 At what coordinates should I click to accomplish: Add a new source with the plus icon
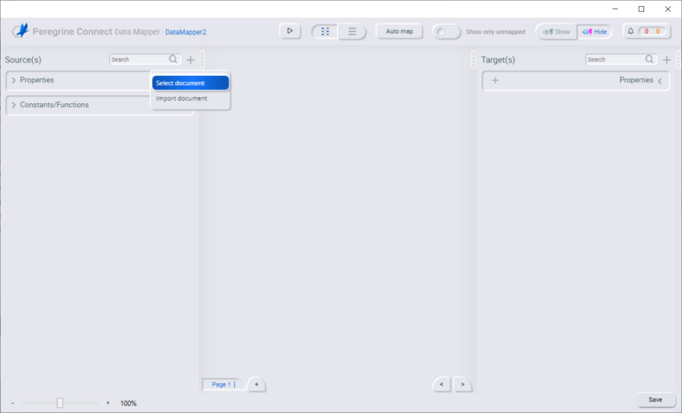click(x=190, y=59)
